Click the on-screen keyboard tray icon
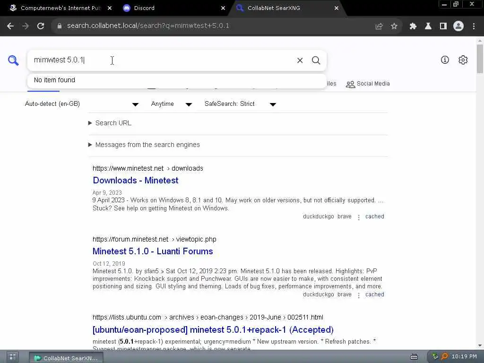 pos(414,357)
